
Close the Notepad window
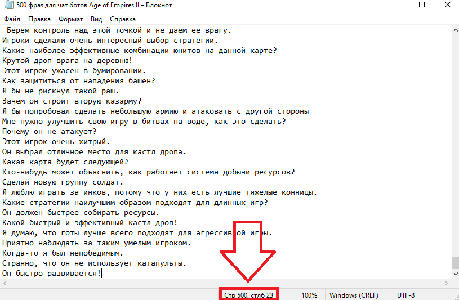447,6
